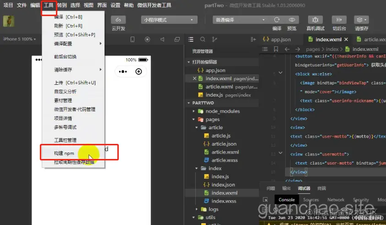
Task: Open the iPhone 5 100% device dropdown
Action: point(19,39)
